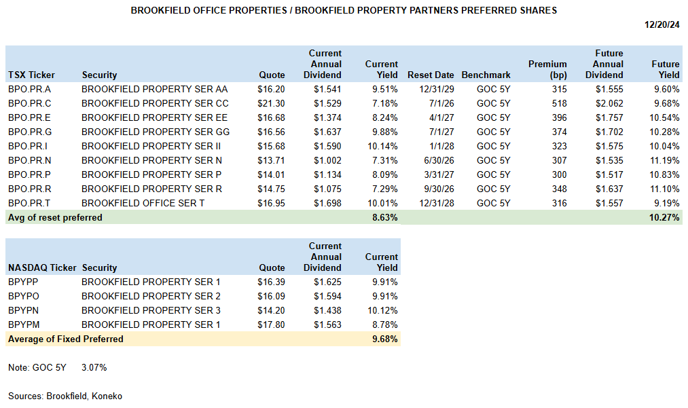The width and height of the screenshot is (688, 408).
Task: Click the $16.20 quote for BPO.PR.A
Action: coord(271,89)
